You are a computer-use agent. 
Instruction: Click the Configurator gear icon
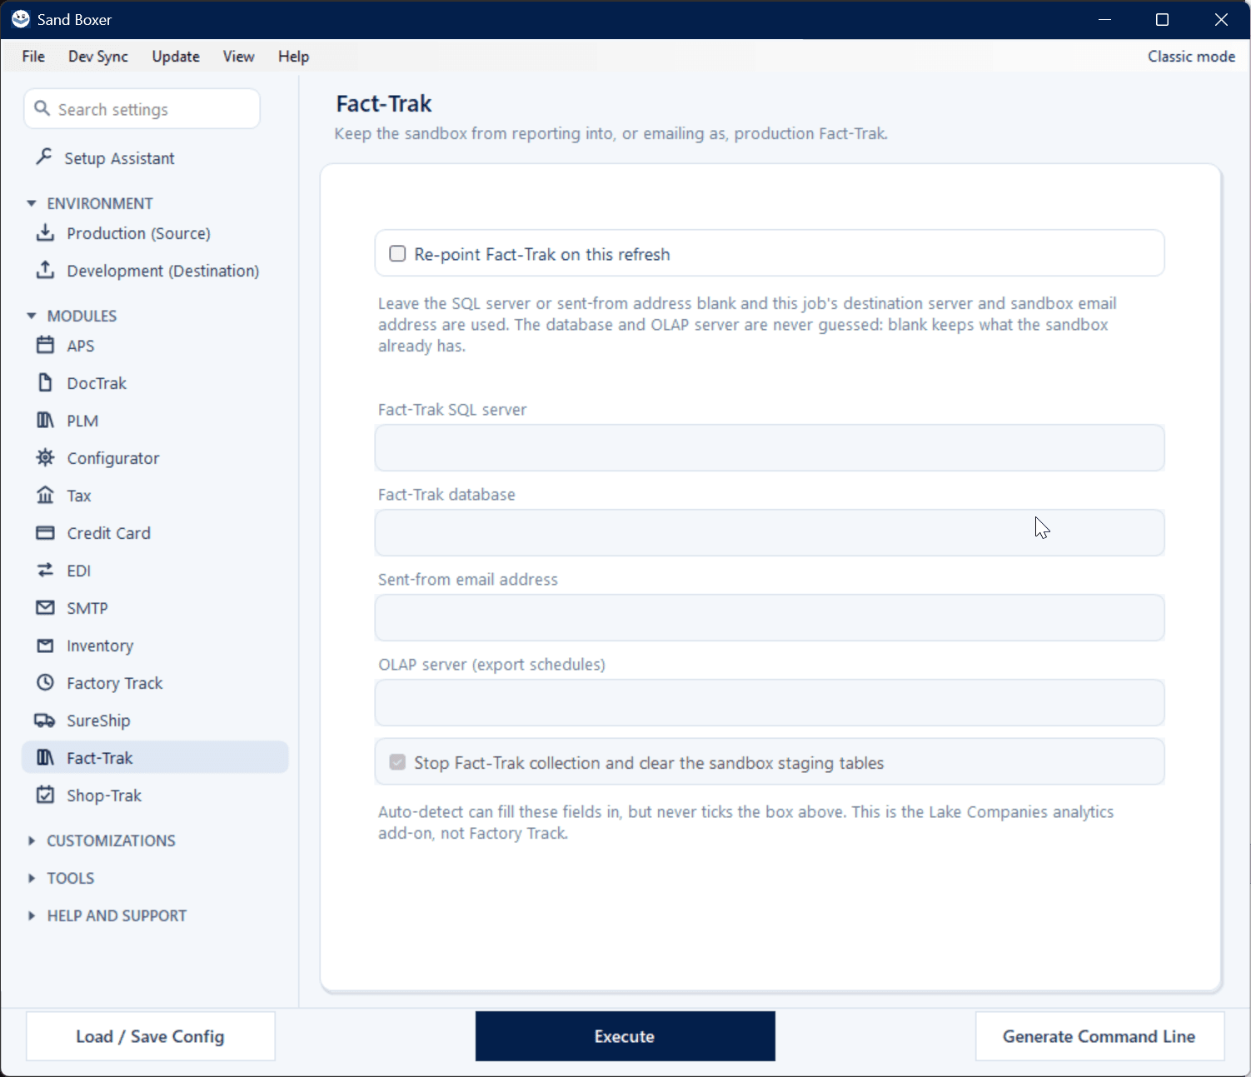coord(46,457)
